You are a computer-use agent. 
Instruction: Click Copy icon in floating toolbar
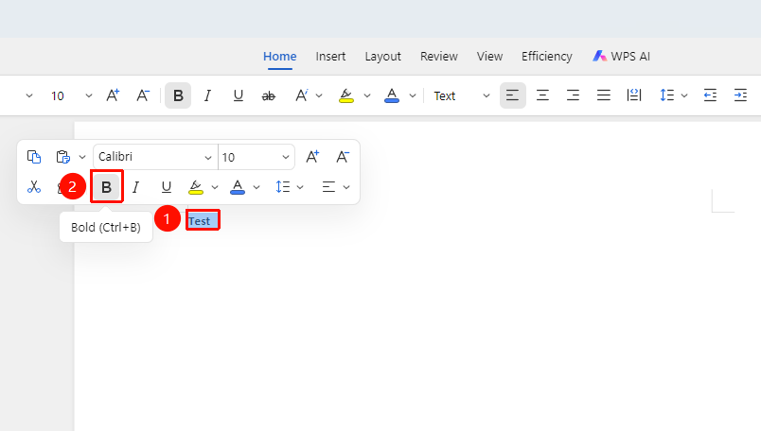(x=34, y=157)
